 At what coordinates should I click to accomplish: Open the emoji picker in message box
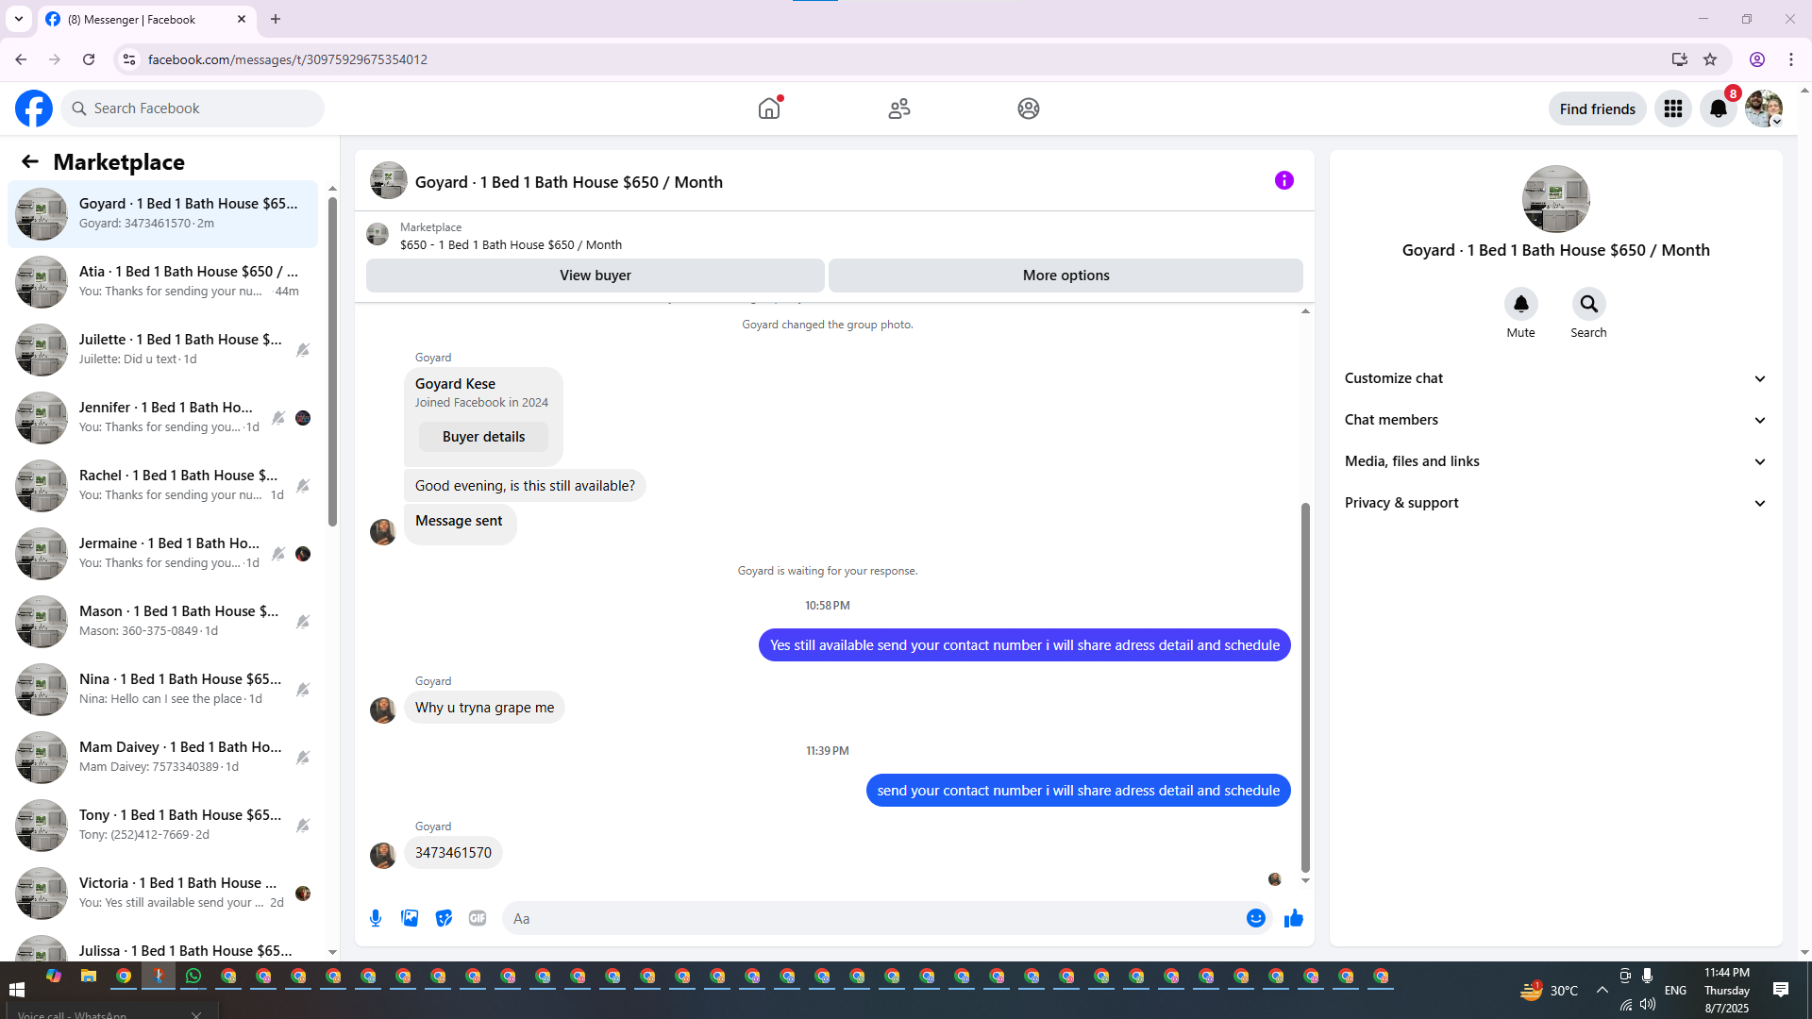1255,918
